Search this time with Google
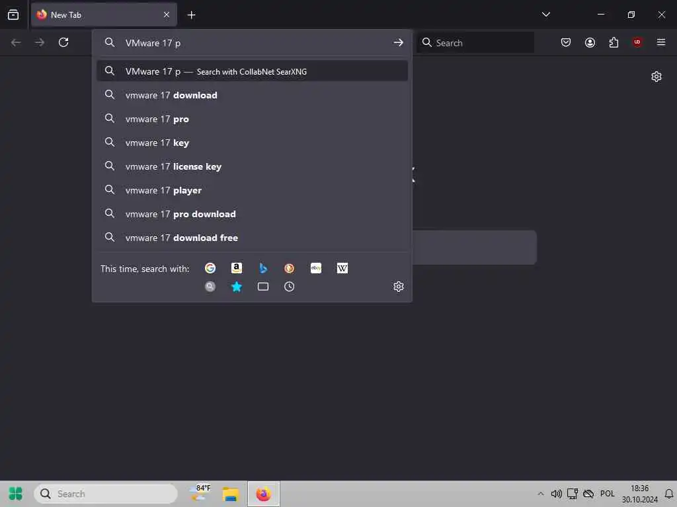677x507 pixels. pyautogui.click(x=210, y=268)
